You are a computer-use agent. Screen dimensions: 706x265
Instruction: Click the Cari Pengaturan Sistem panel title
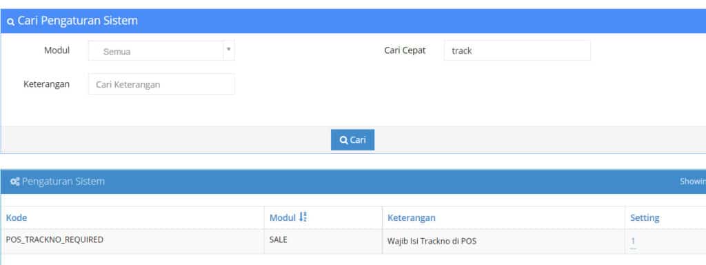click(x=77, y=21)
